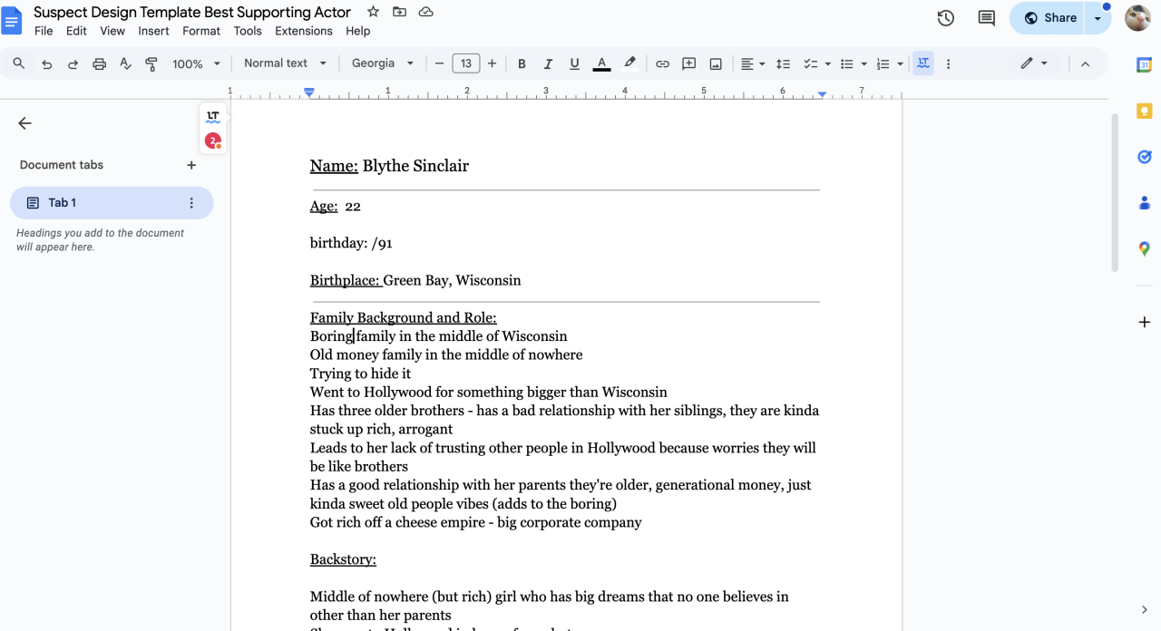1161x631 pixels.
Task: Open the Edit menu
Action: [76, 31]
